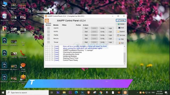Toggle the Tomcat service checkbox

tap(48, 42)
